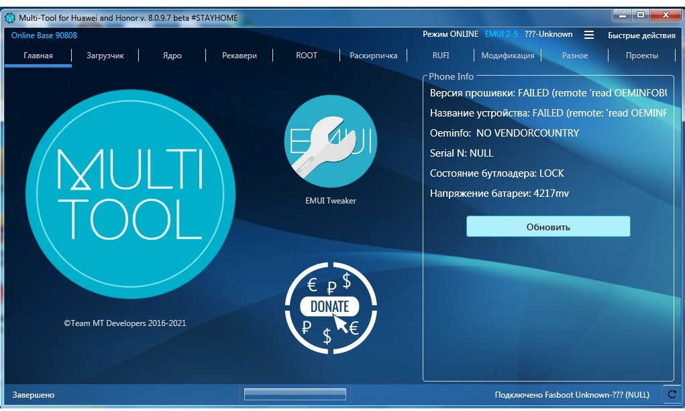
Task: Click Состояние бутлоадера: LOCK line
Action: point(496,173)
